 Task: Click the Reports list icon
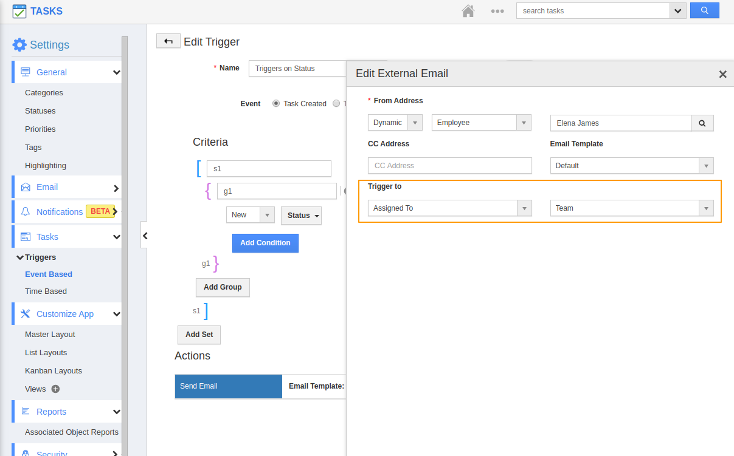click(x=26, y=412)
